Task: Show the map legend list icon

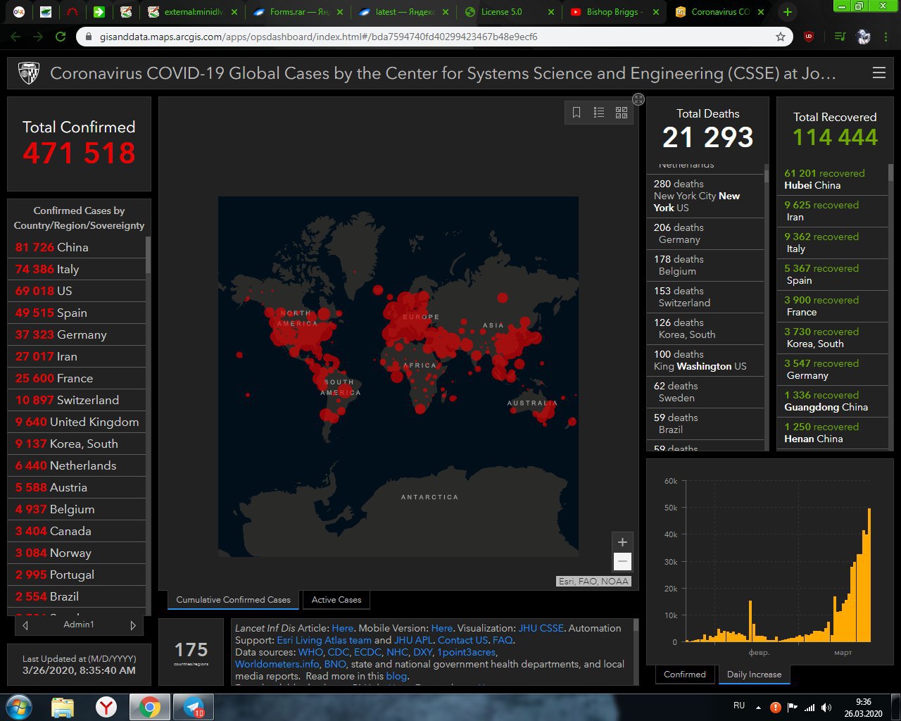Action: pyautogui.click(x=599, y=112)
